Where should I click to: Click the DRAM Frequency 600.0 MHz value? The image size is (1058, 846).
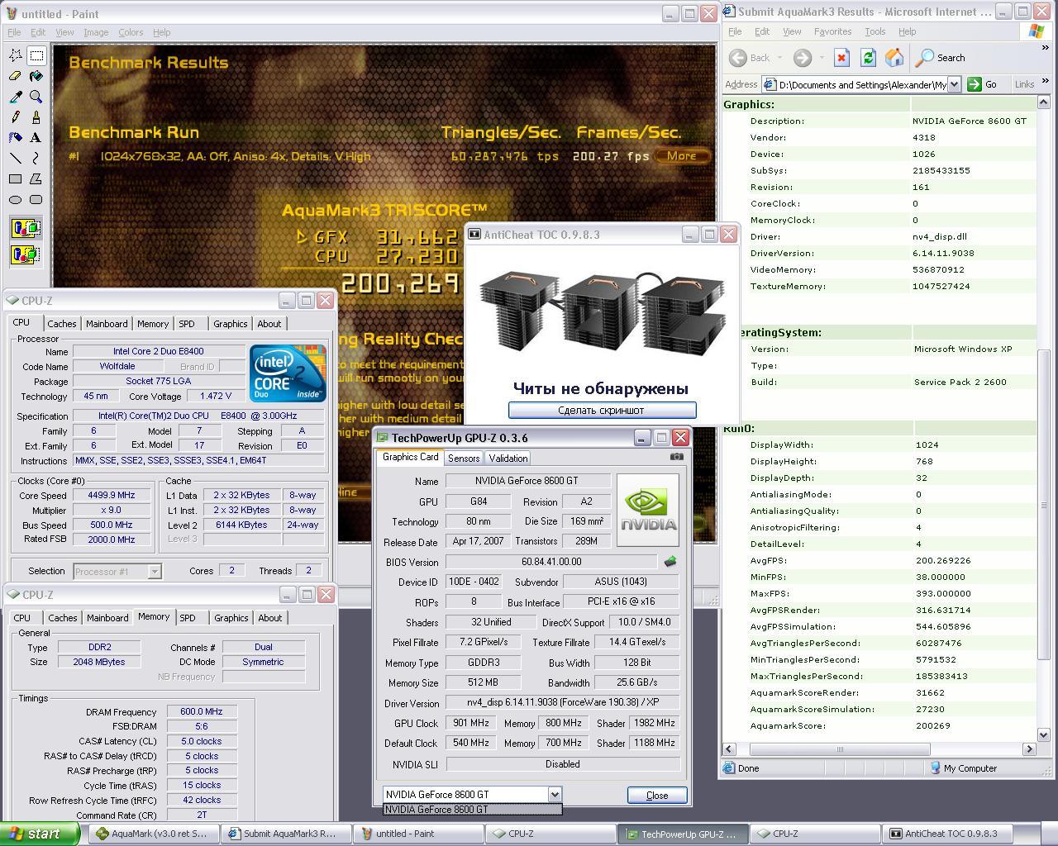[202, 711]
